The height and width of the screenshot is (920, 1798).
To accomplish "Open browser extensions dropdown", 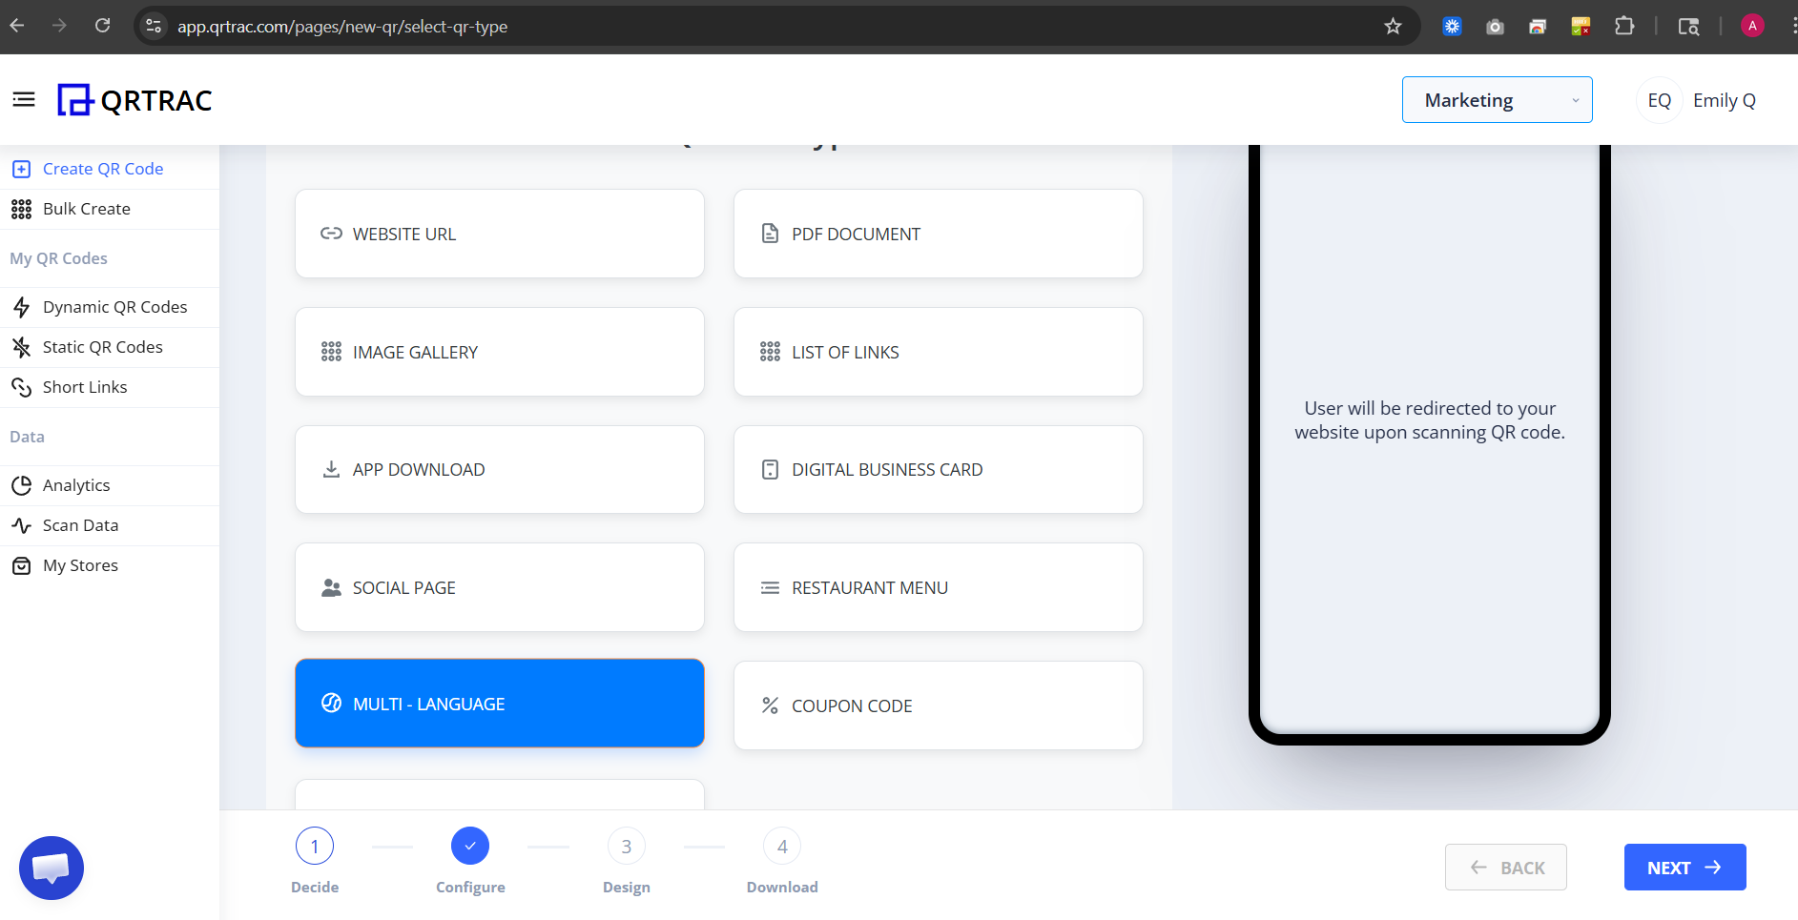I will coord(1624,26).
